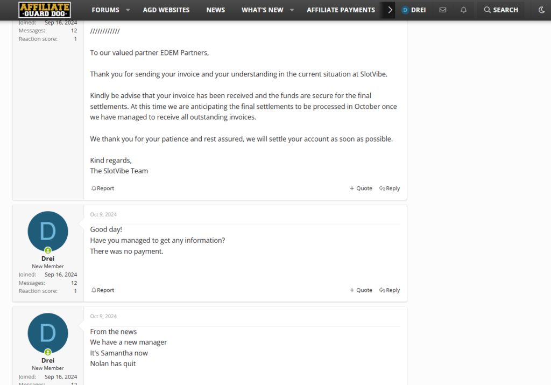Report the SlotVibe Team letter post
551x385 pixels.
tap(103, 188)
